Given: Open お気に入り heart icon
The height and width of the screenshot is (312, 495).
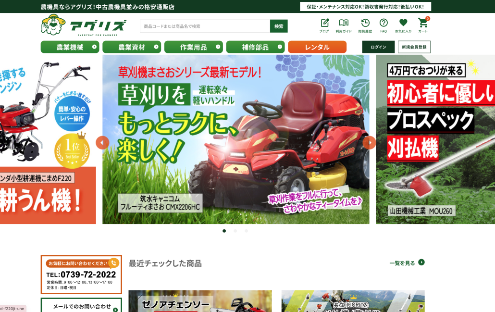Looking at the screenshot, I should pyautogui.click(x=403, y=25).
